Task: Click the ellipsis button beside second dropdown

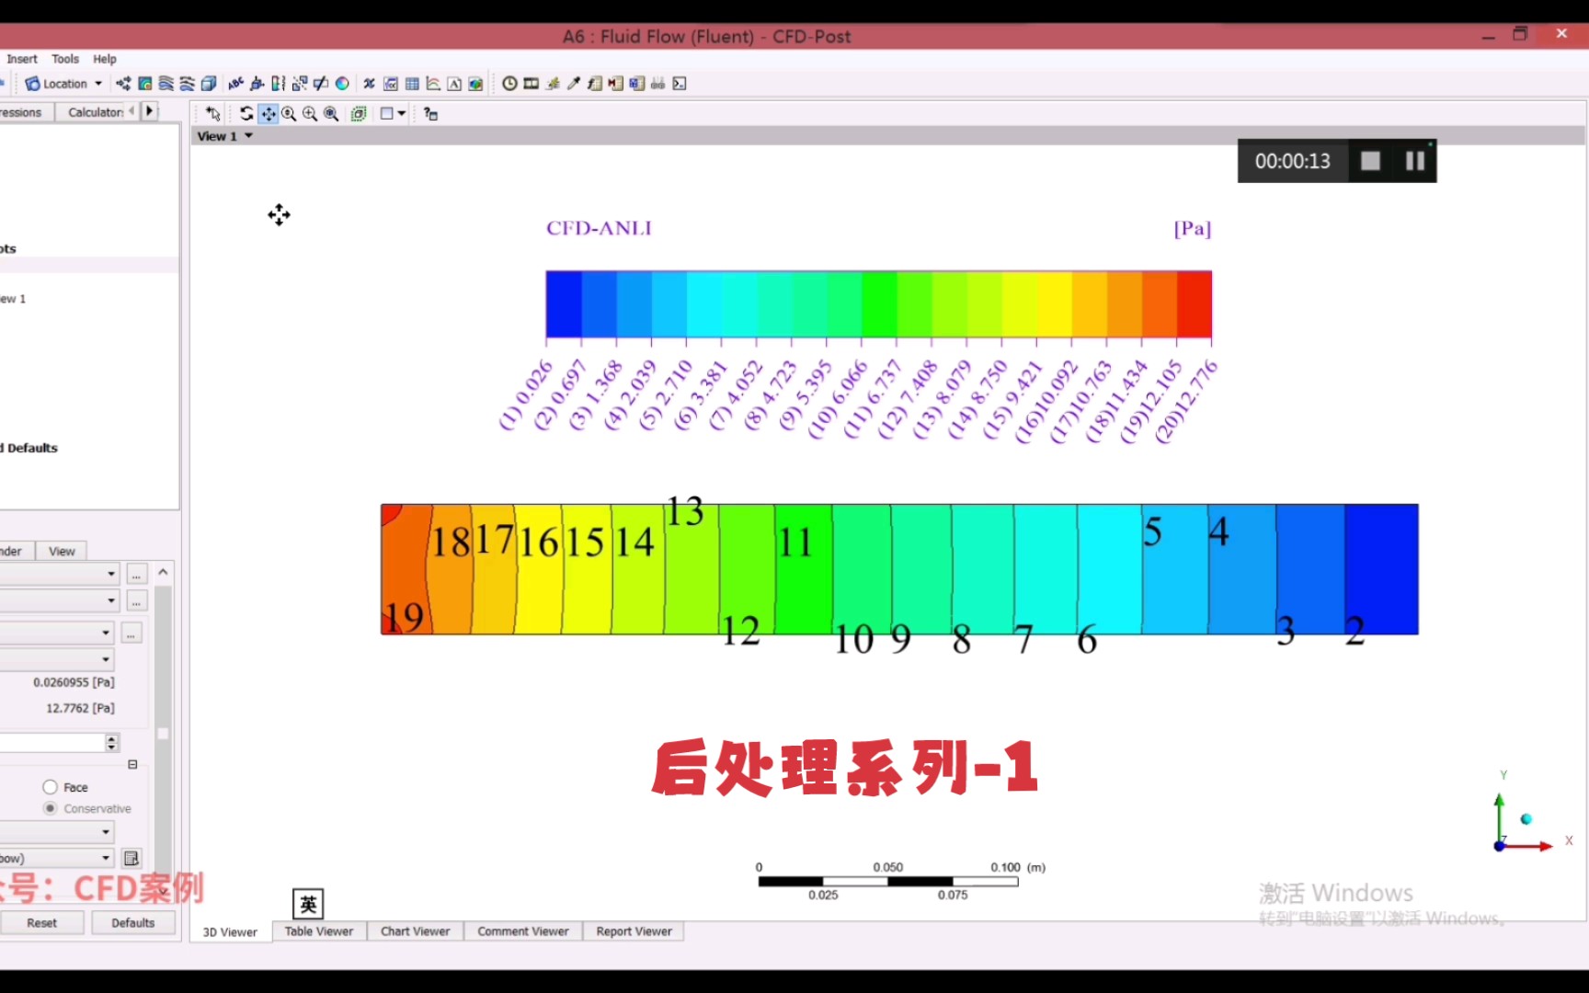Action: pyautogui.click(x=136, y=601)
